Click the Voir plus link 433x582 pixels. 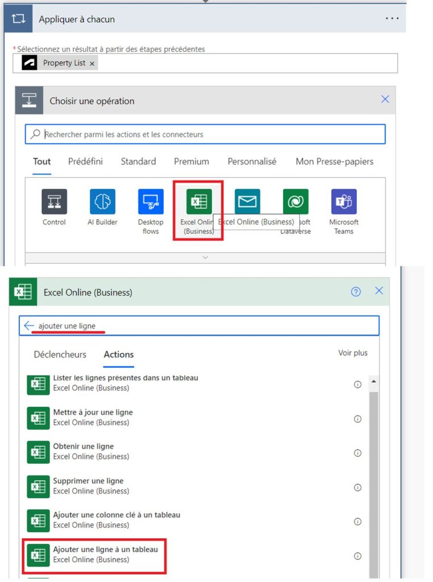click(x=352, y=353)
